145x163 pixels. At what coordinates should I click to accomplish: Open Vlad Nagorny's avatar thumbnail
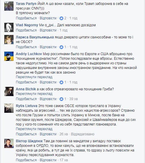point(9,27)
